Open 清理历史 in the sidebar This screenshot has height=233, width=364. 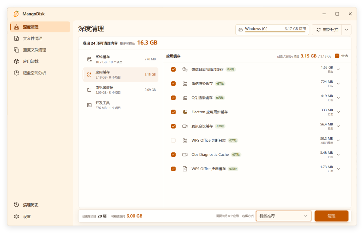(x=40, y=205)
